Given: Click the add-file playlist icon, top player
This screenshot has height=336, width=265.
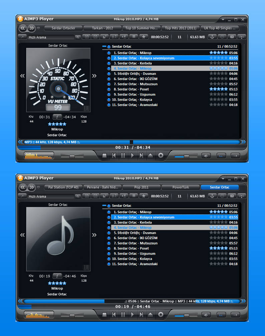Looking at the screenshot, I should pyautogui.click(x=87, y=37).
